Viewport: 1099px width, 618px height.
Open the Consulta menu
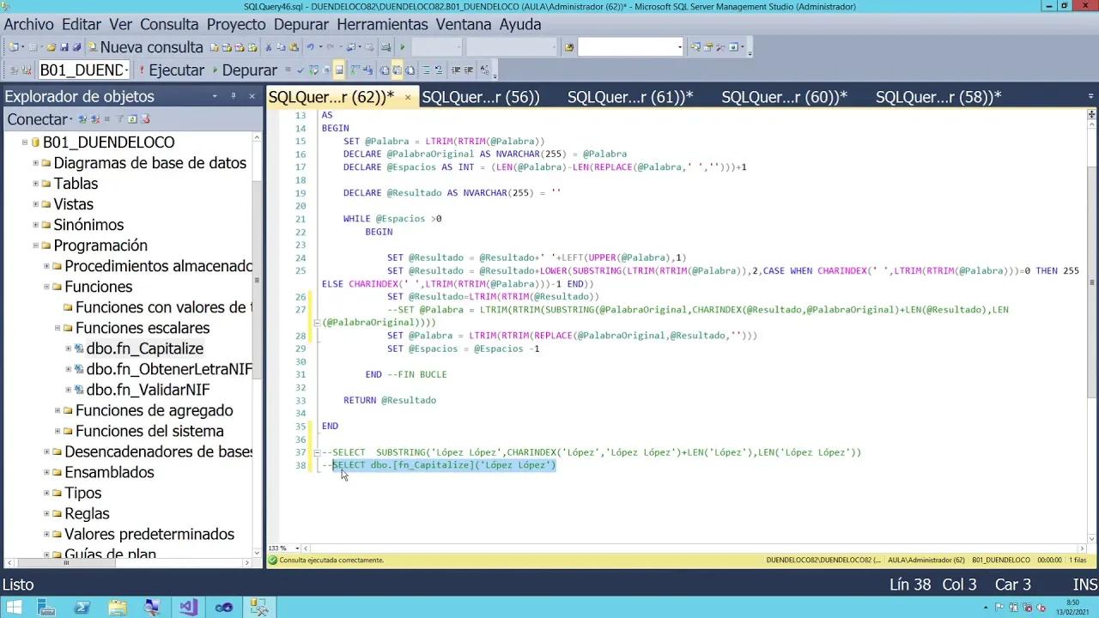(169, 25)
